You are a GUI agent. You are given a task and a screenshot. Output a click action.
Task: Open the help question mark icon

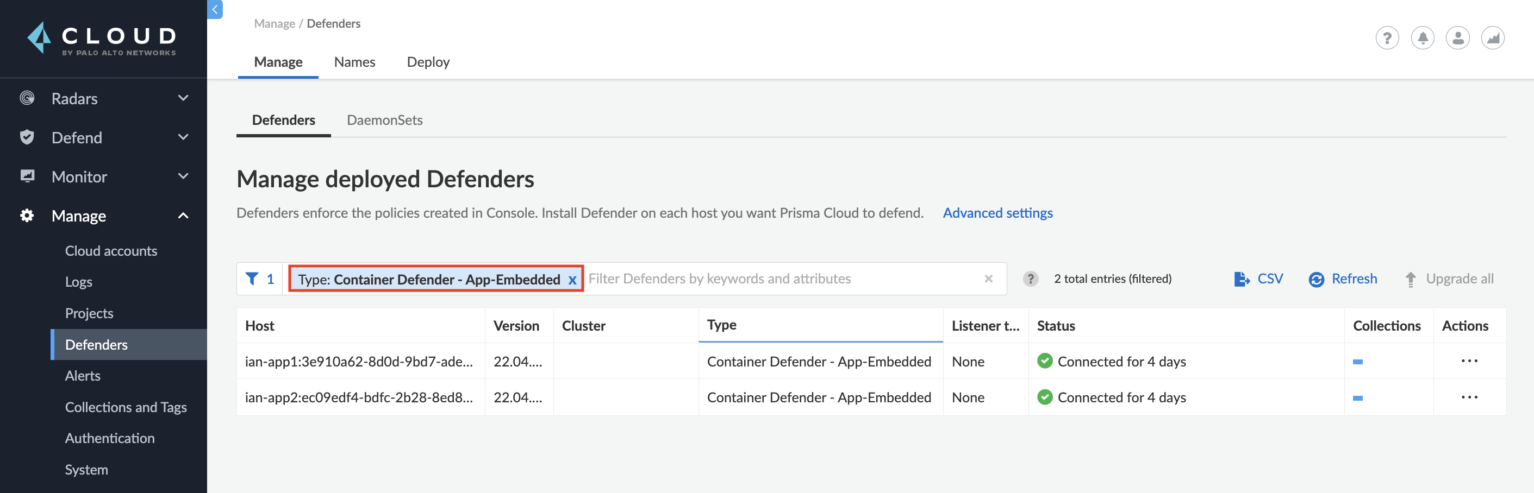pyautogui.click(x=1387, y=39)
